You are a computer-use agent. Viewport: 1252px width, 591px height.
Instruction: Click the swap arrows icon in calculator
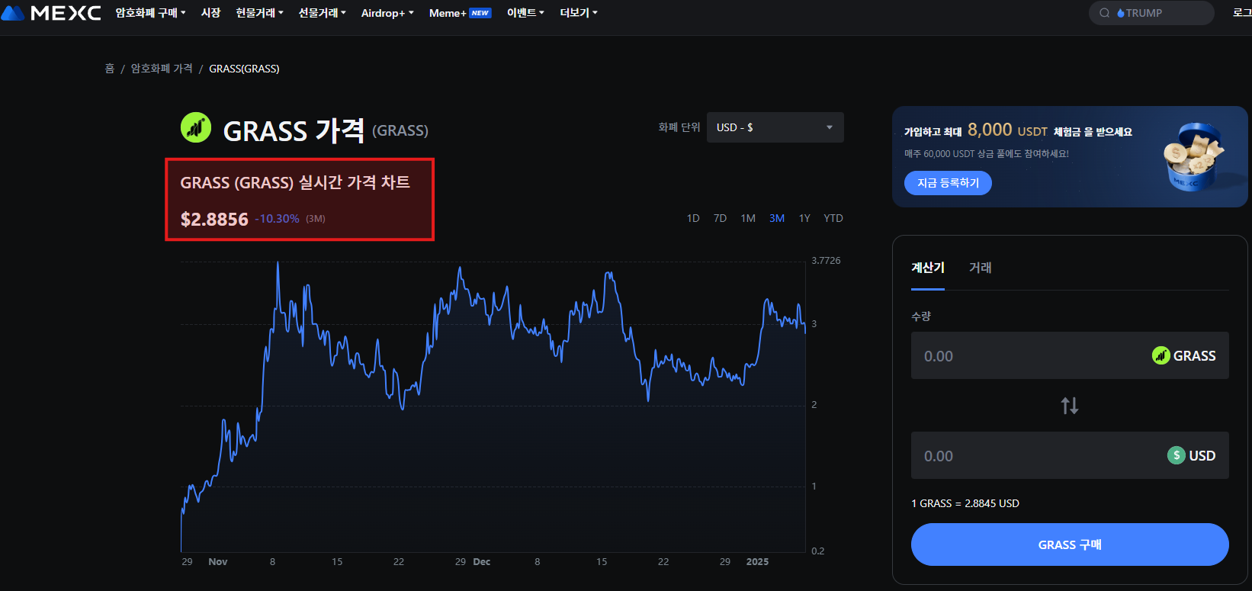click(1070, 406)
